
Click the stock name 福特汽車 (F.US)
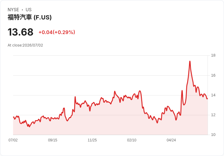tap(30, 17)
